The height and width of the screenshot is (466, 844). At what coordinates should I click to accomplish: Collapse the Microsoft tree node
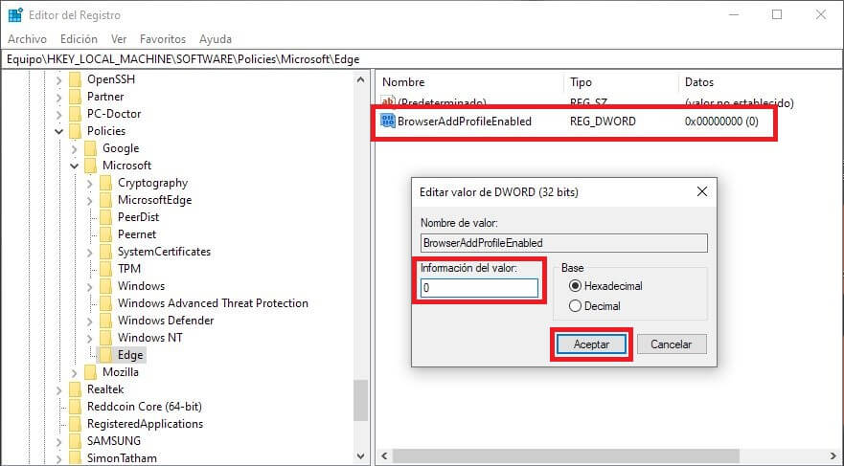(x=75, y=166)
